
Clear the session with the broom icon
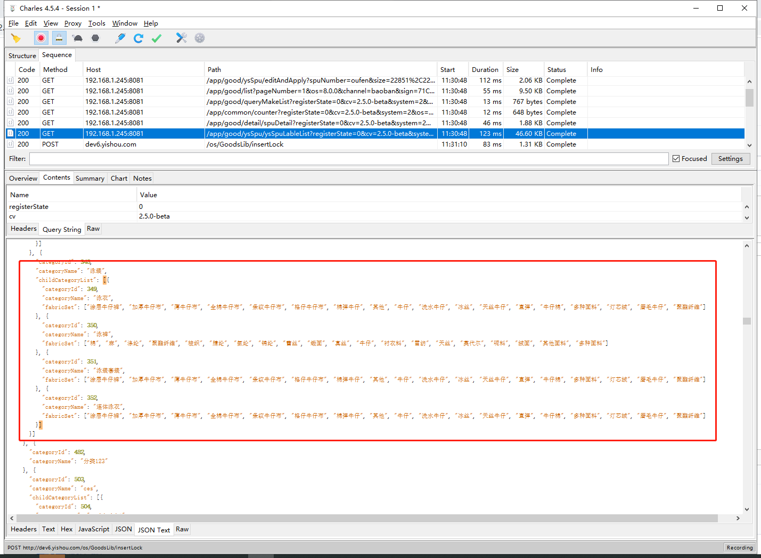15,38
